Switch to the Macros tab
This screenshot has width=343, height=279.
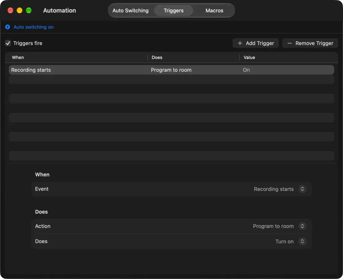point(214,11)
